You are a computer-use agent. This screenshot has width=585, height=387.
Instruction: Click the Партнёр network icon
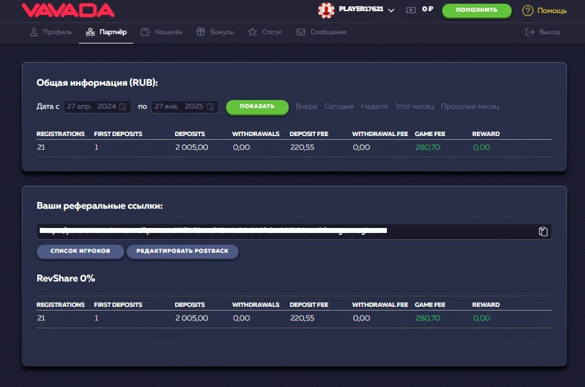pyautogui.click(x=90, y=32)
